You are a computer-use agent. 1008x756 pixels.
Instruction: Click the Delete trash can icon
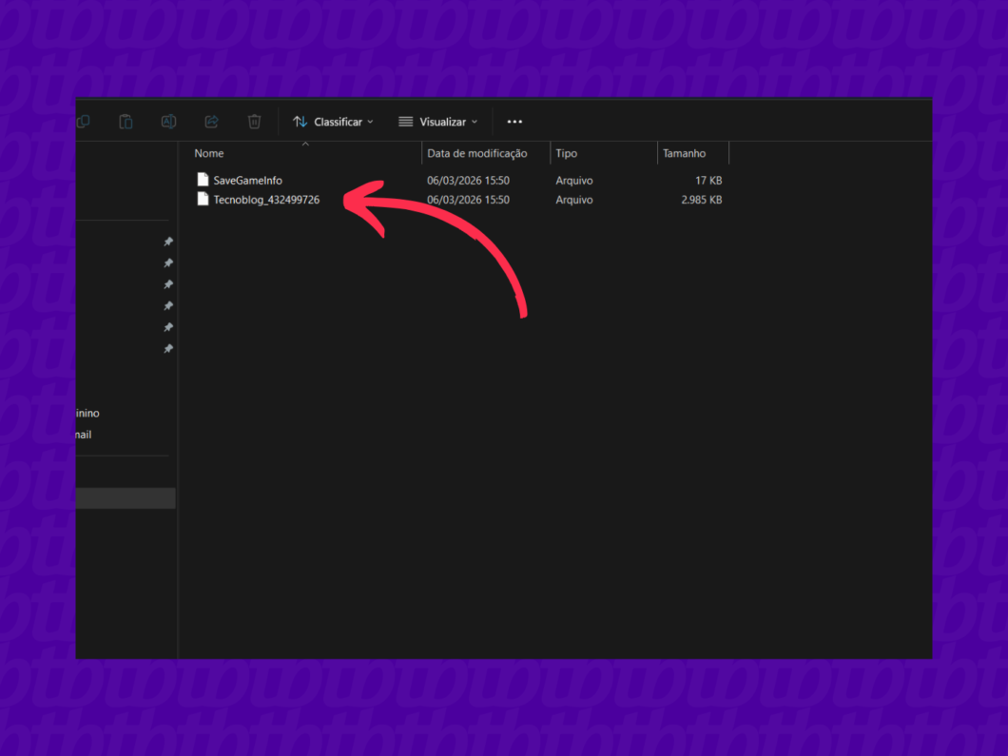point(254,122)
